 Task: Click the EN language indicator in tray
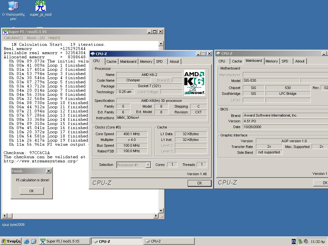[294, 242]
